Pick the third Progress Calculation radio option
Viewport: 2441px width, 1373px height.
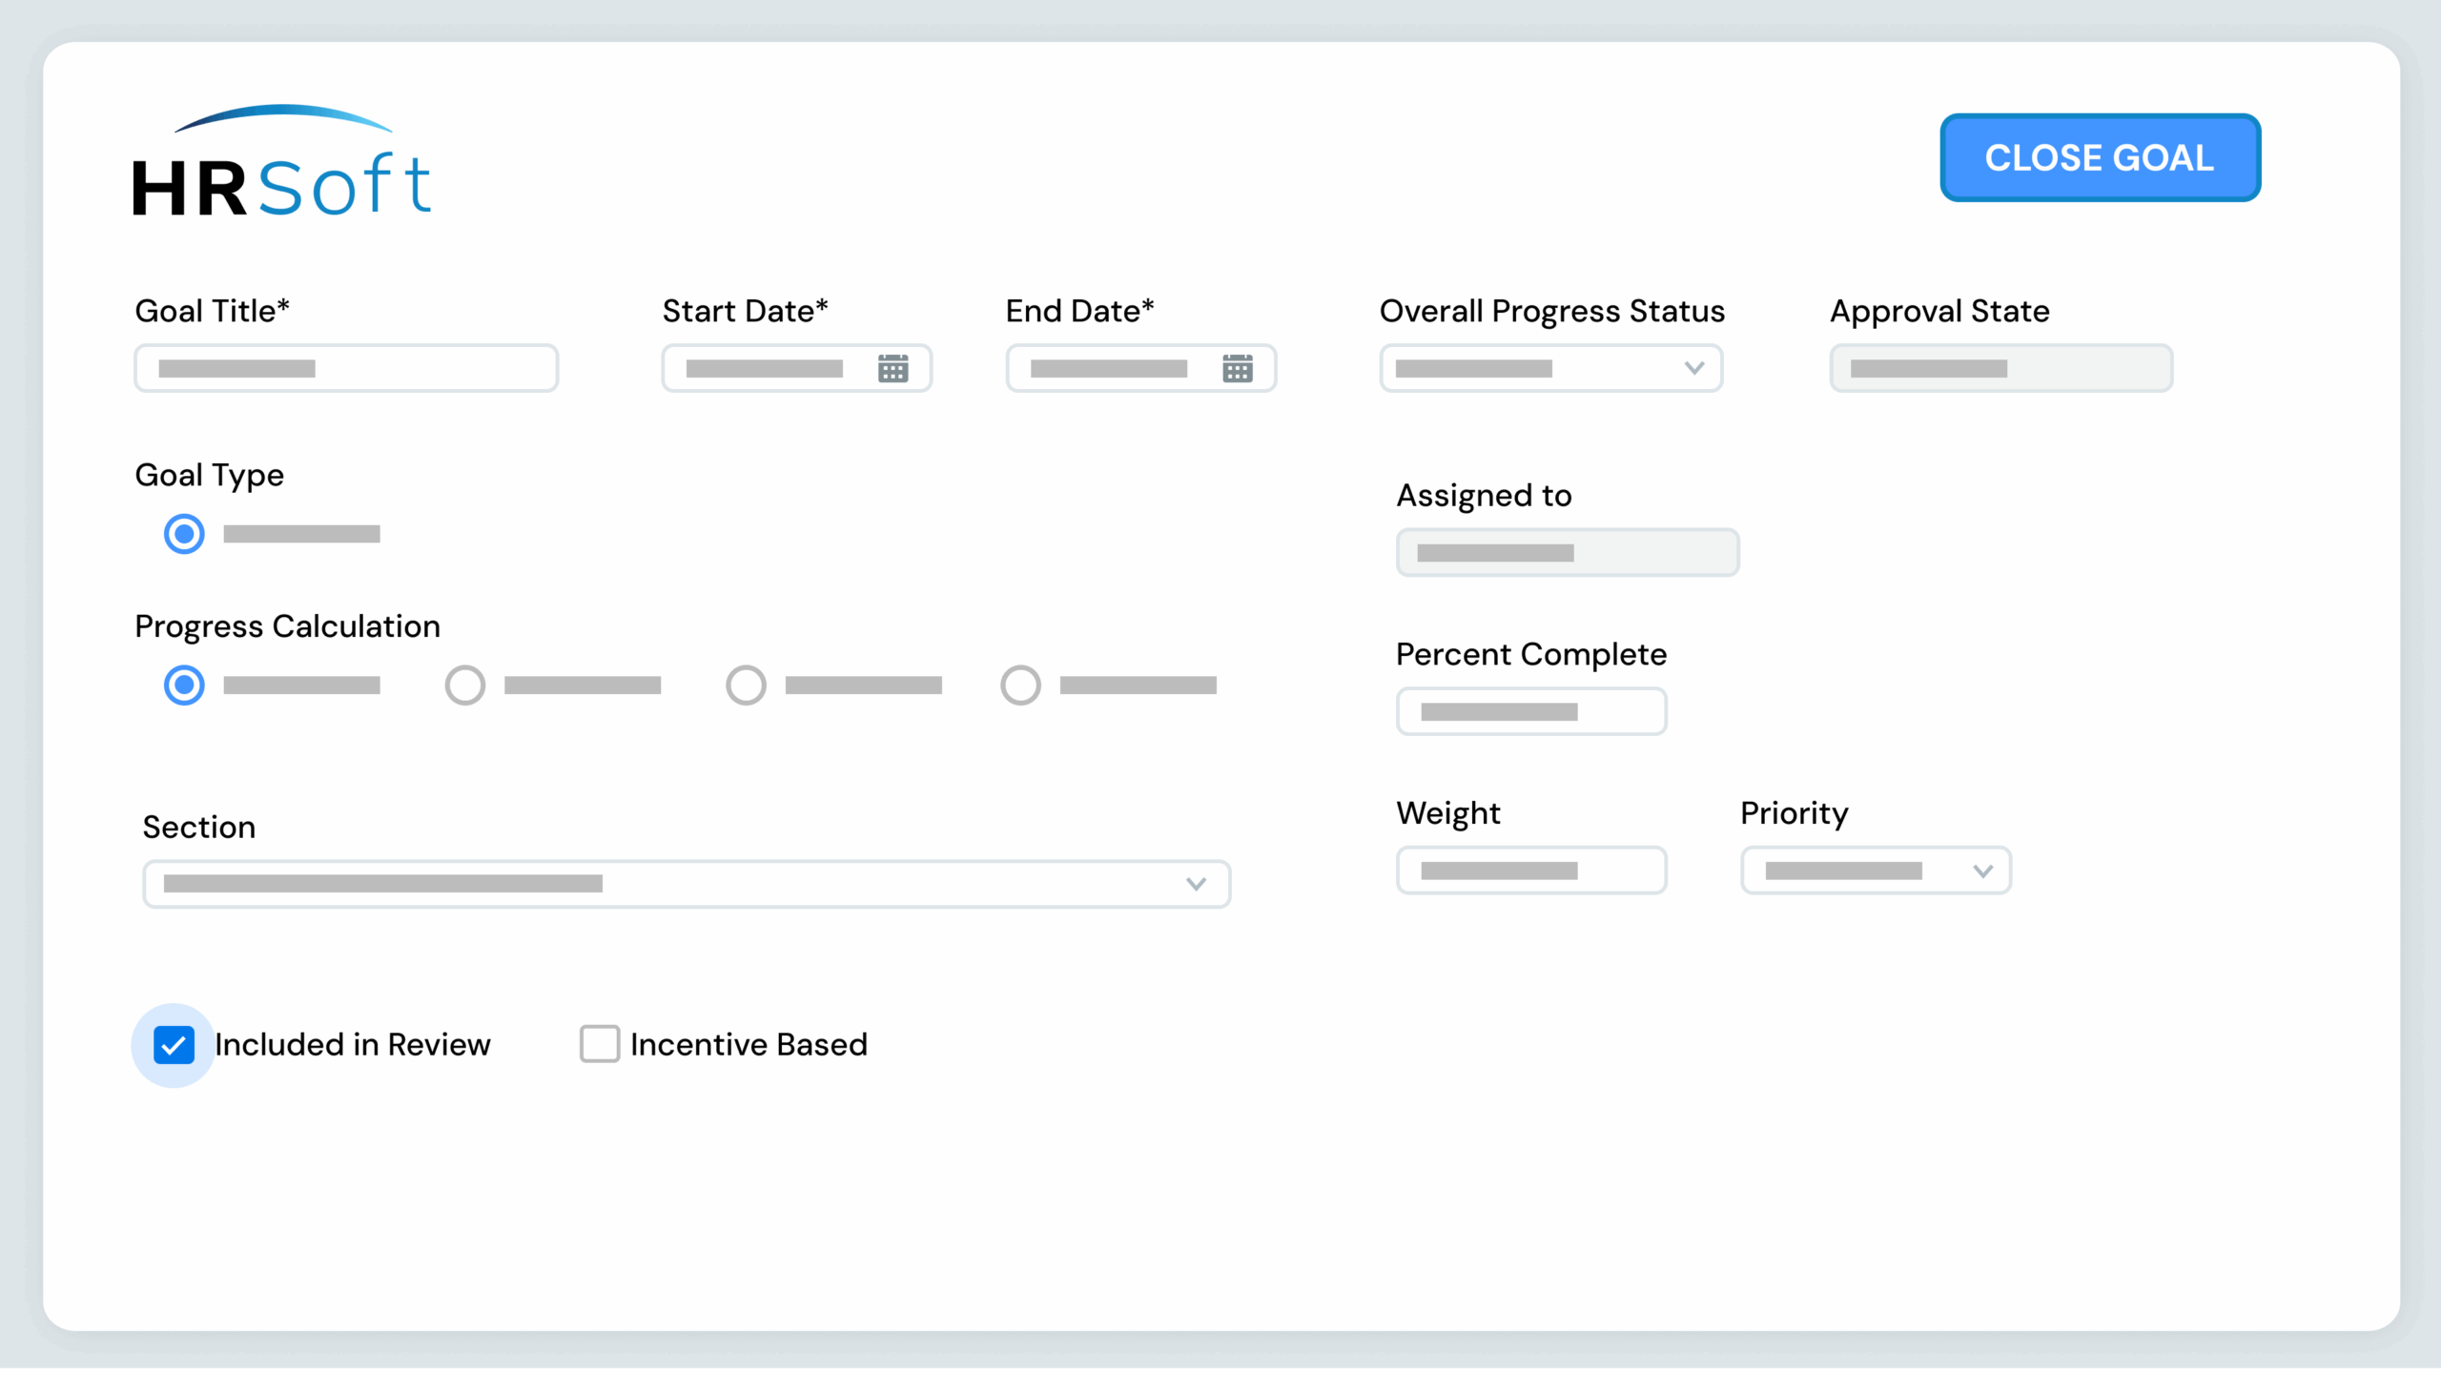pyautogui.click(x=746, y=686)
